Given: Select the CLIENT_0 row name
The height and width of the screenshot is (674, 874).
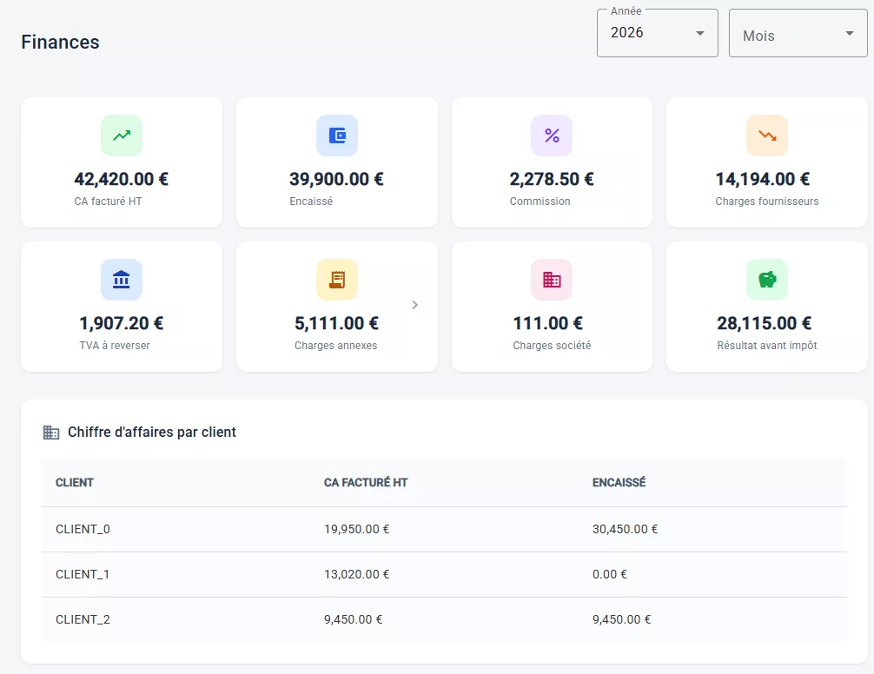Looking at the screenshot, I should click(83, 529).
